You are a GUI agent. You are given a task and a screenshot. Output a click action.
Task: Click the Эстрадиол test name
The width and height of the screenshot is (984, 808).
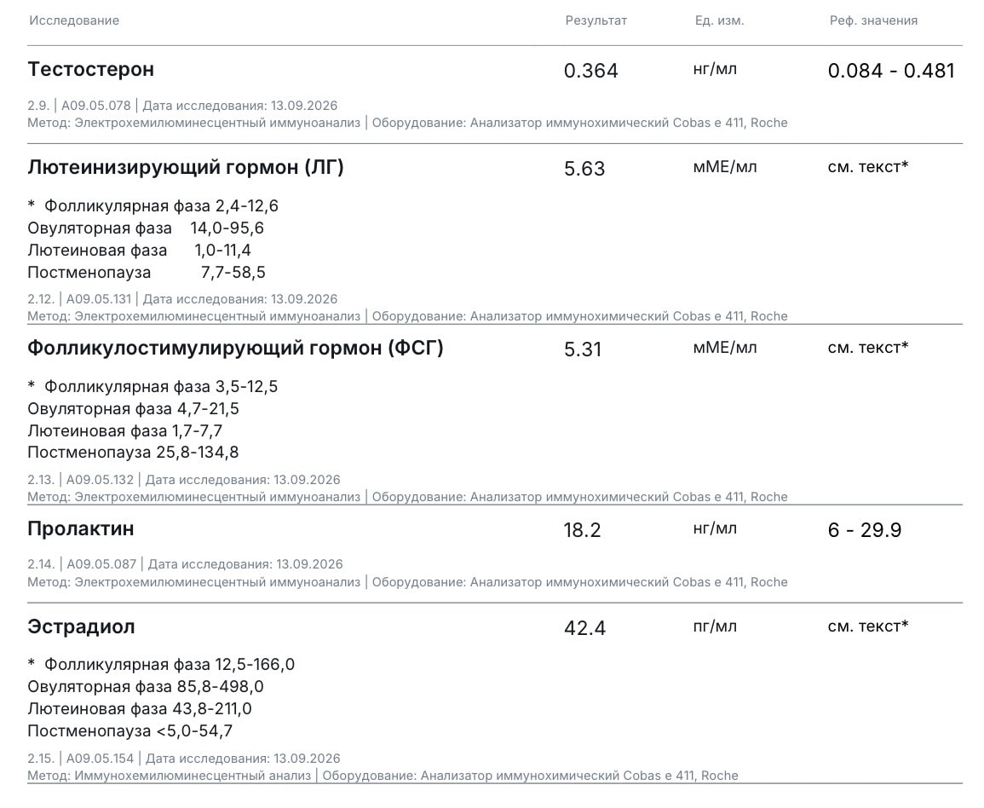pos(81,626)
